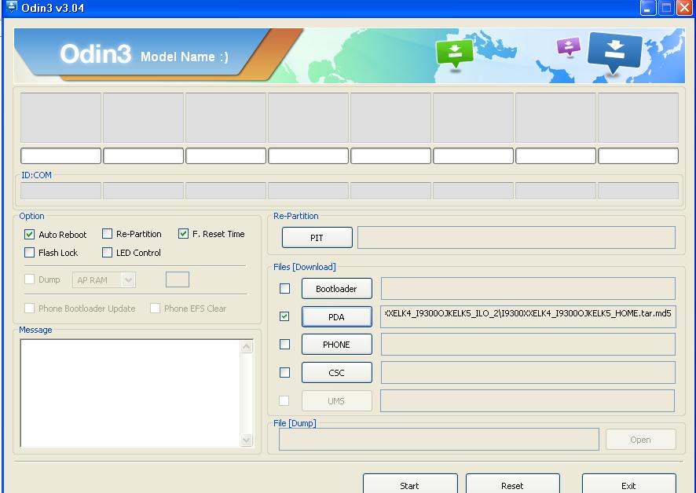
Task: Enable the Flash Lock checkbox
Action: pyautogui.click(x=29, y=253)
